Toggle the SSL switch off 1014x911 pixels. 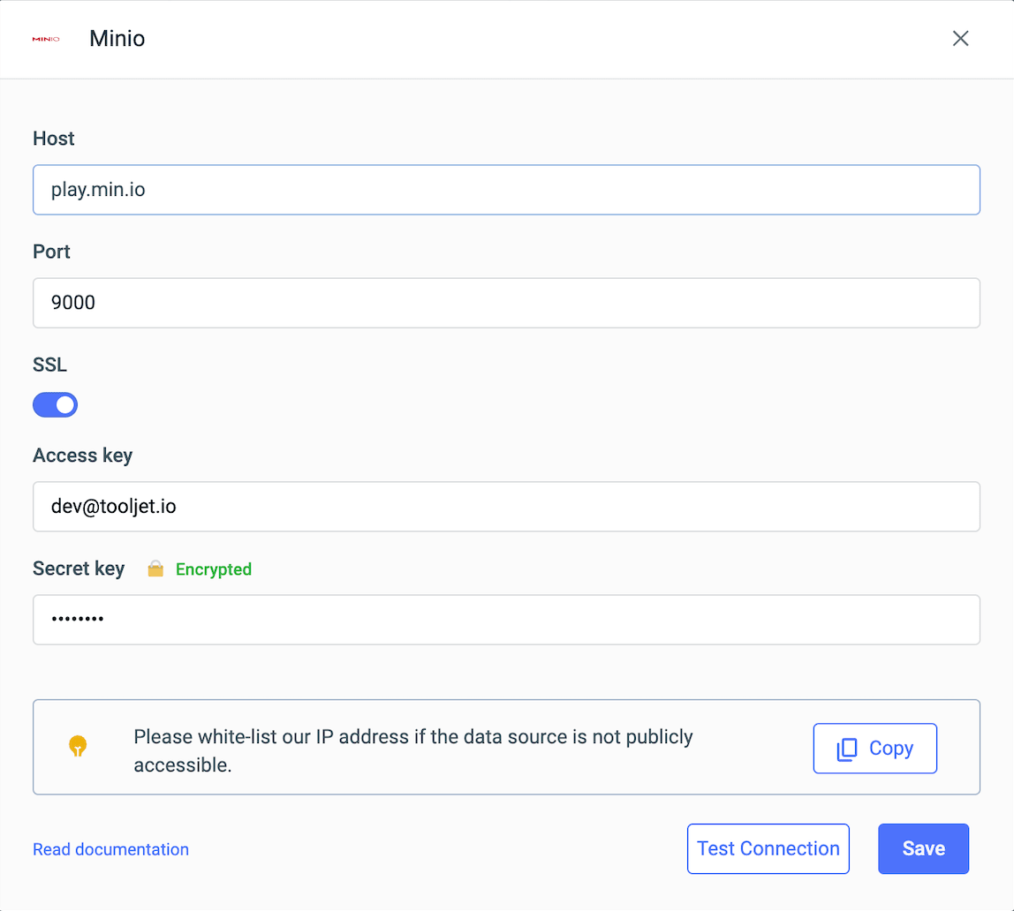[x=56, y=405]
